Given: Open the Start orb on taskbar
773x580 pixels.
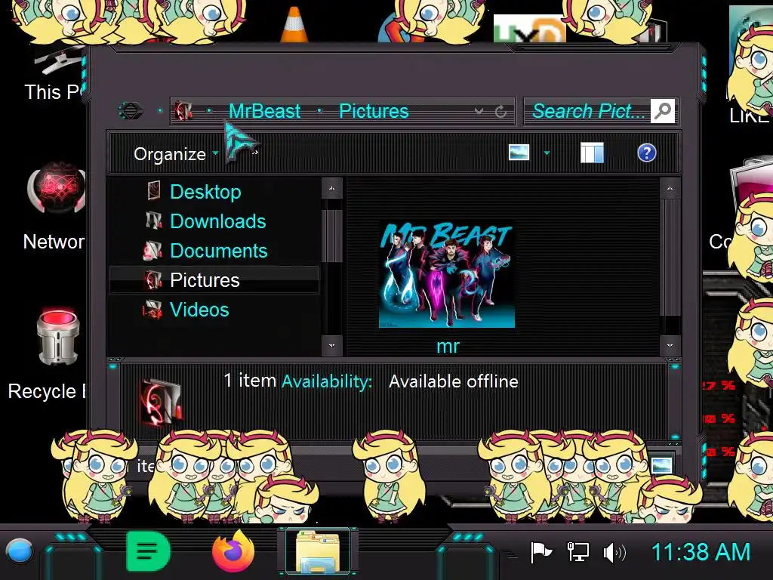Looking at the screenshot, I should (19, 551).
